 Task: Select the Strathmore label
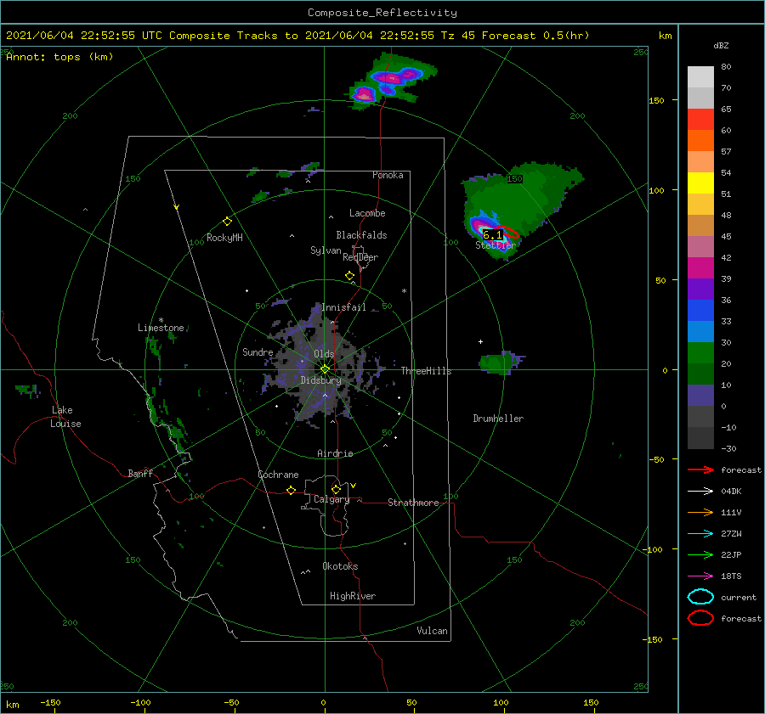(413, 503)
